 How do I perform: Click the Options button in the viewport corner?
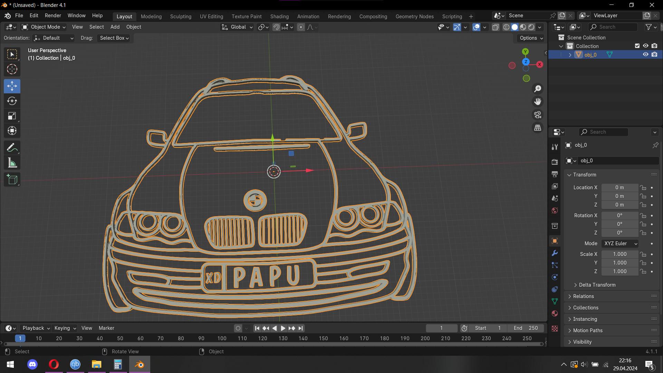pos(530,38)
